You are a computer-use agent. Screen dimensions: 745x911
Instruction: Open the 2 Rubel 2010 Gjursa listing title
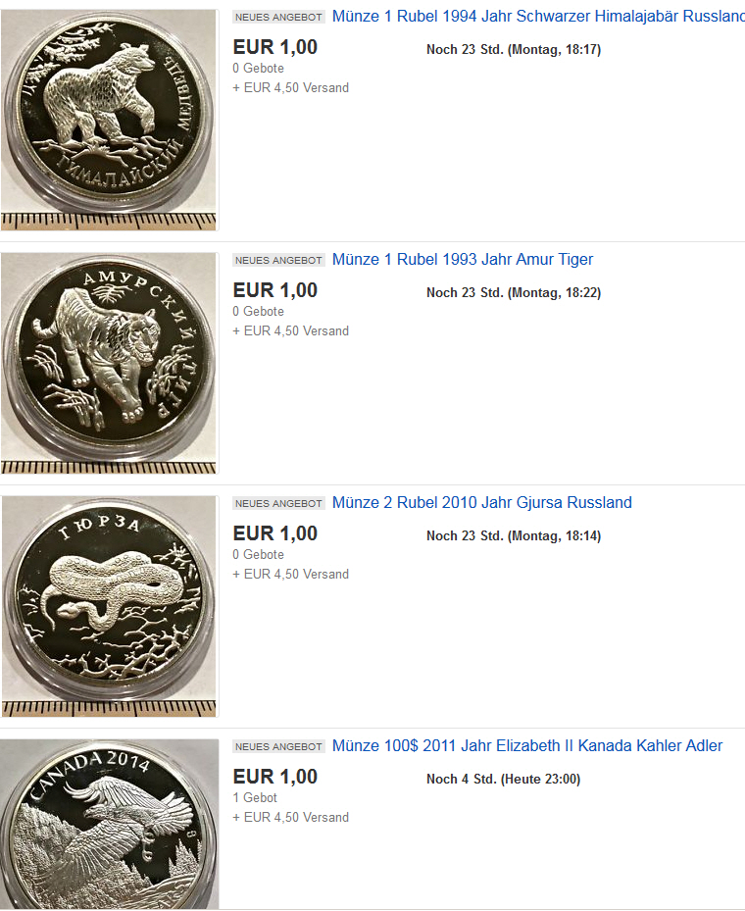coord(481,502)
